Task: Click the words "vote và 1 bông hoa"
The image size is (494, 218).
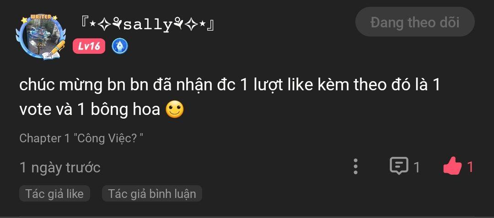Action: pyautogui.click(x=90, y=110)
